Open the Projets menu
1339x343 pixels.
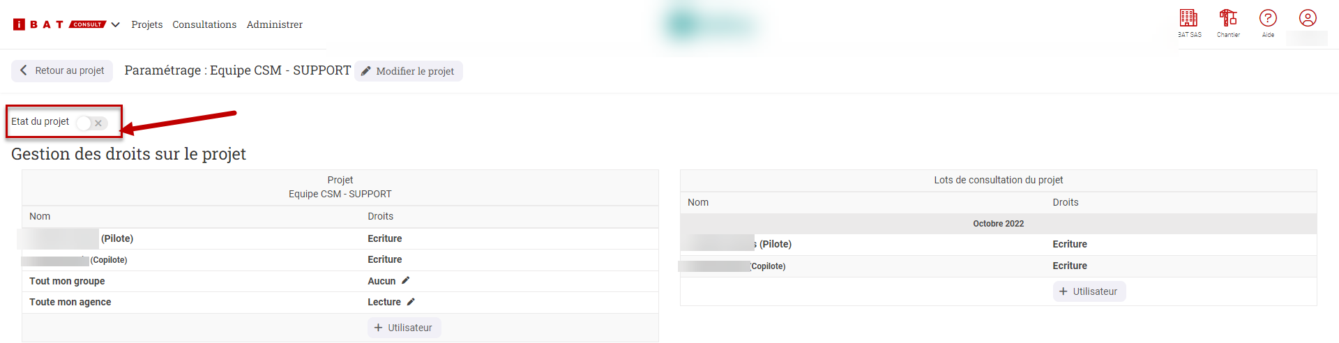(146, 24)
